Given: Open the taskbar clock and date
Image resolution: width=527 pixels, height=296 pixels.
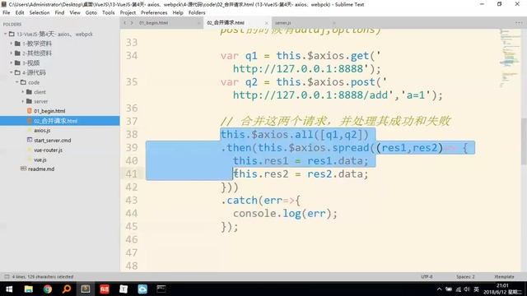Looking at the screenshot, I should click(503, 289).
